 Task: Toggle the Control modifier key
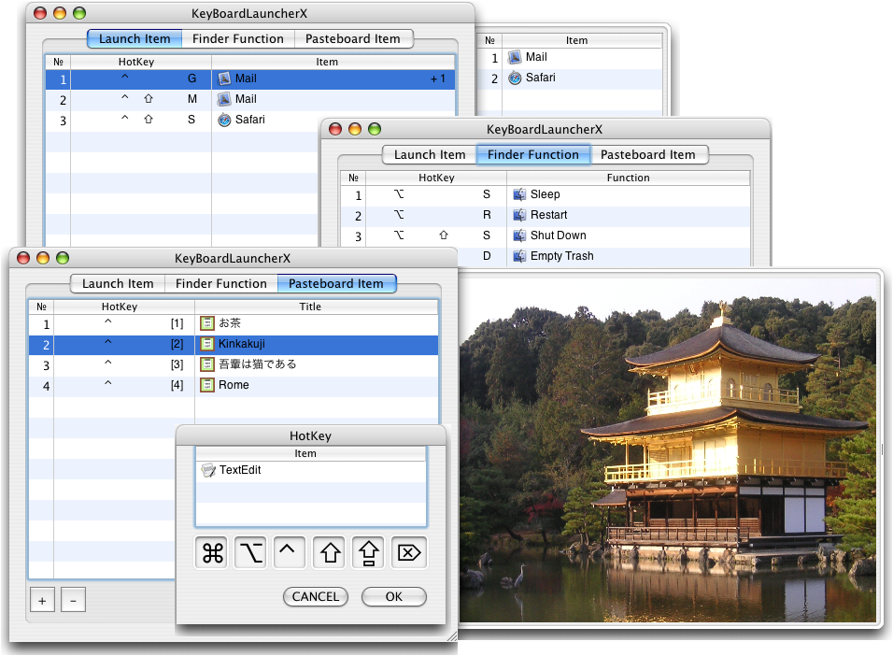pos(289,551)
